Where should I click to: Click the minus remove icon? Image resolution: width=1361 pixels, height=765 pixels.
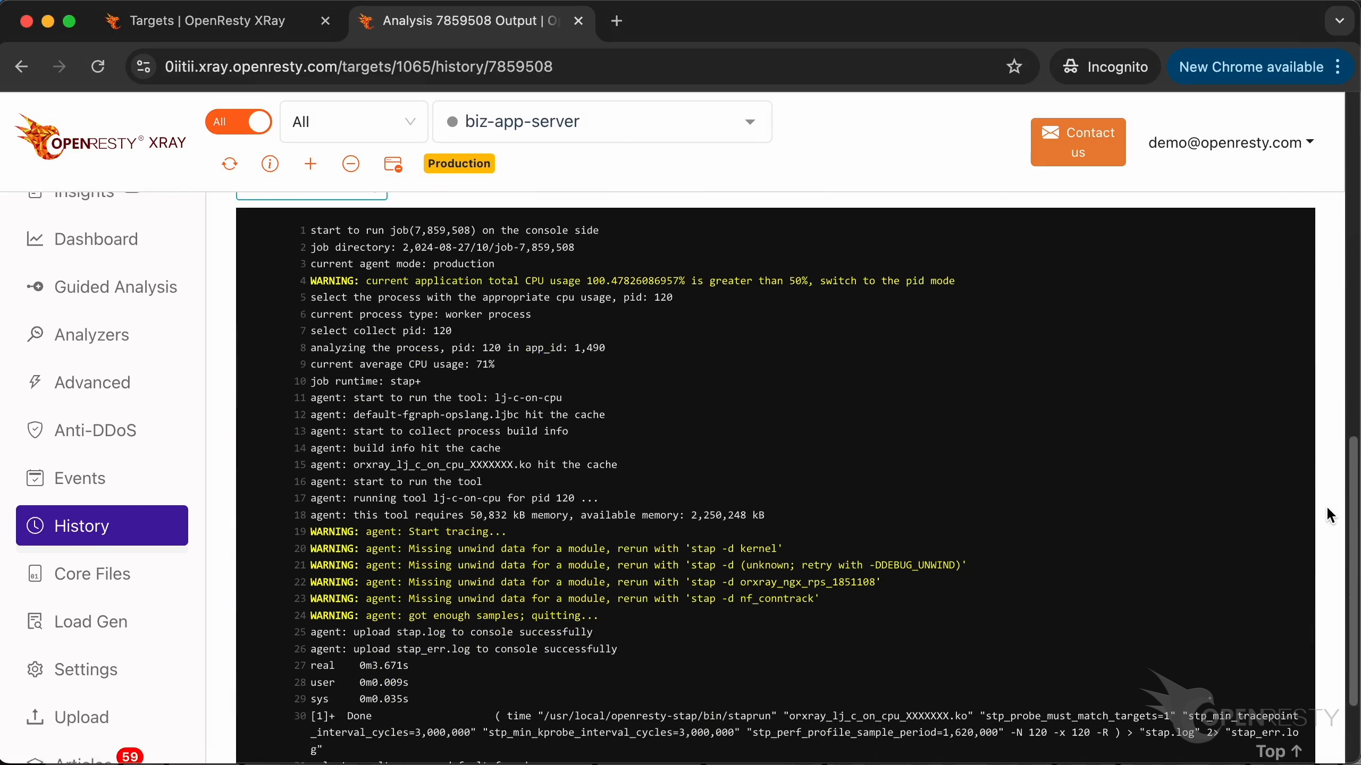(x=351, y=164)
